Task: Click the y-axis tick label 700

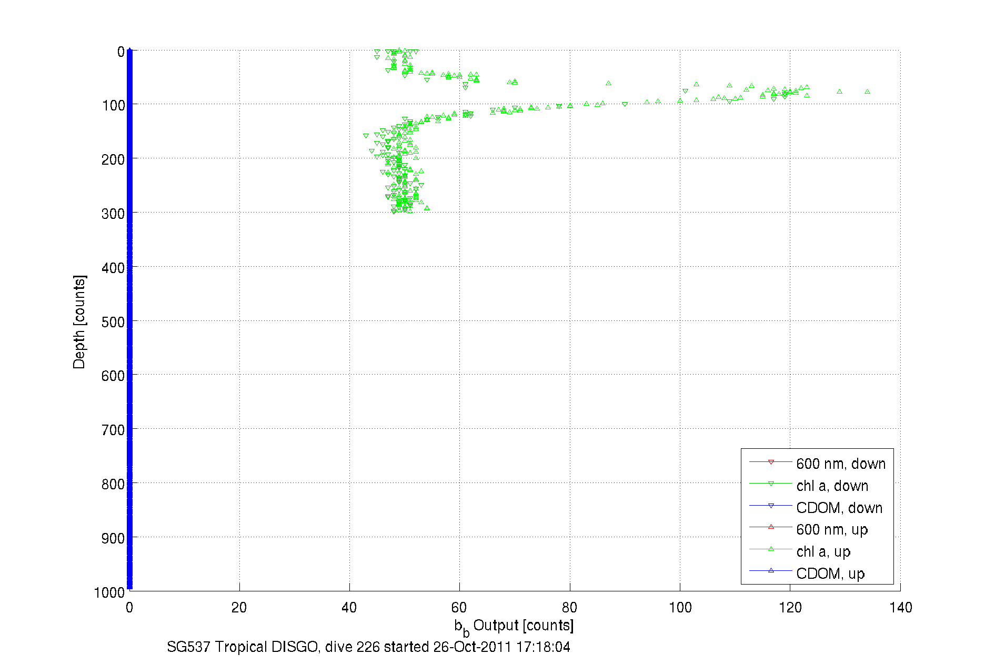Action: coord(113,430)
